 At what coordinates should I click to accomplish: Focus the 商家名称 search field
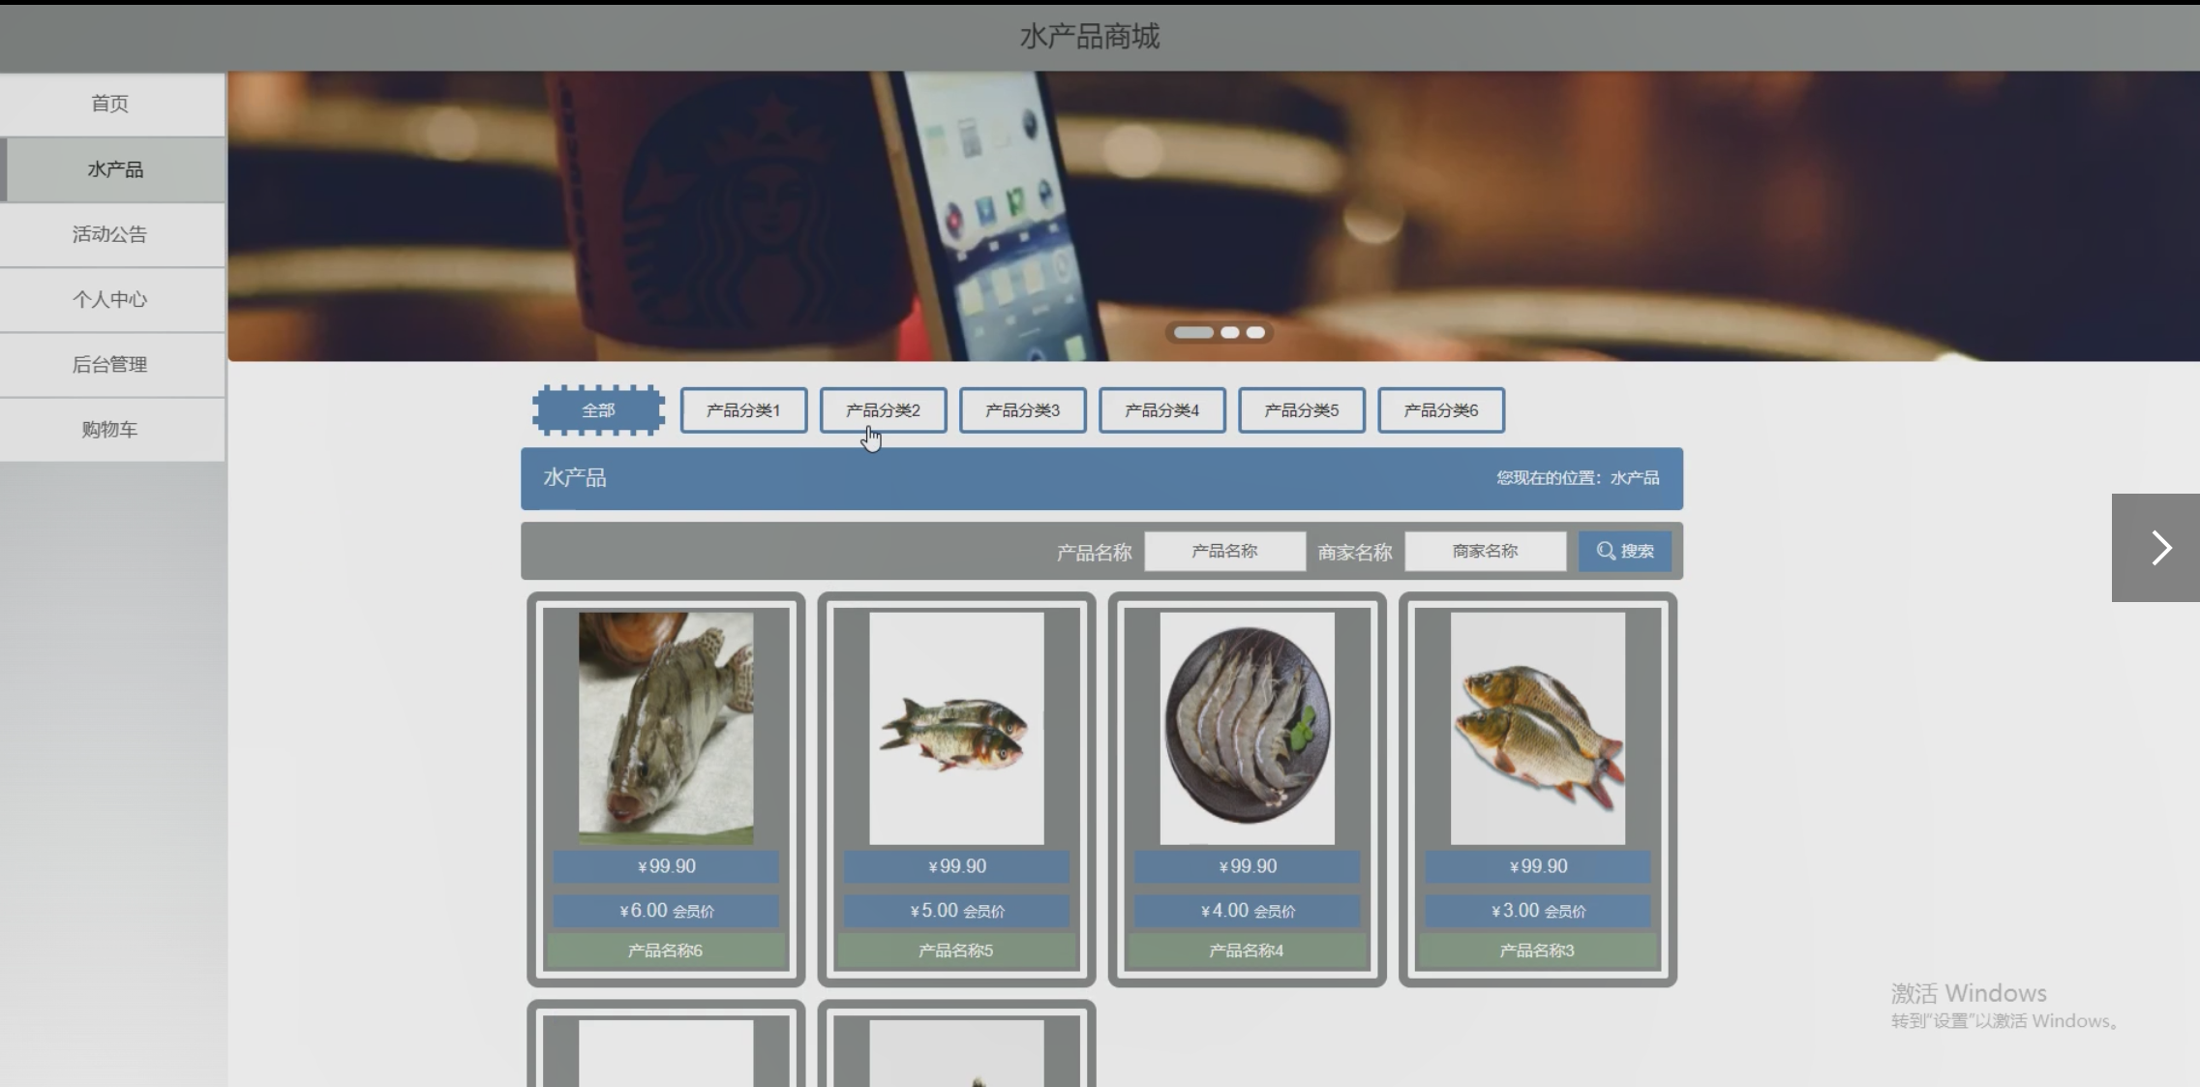[x=1485, y=551]
